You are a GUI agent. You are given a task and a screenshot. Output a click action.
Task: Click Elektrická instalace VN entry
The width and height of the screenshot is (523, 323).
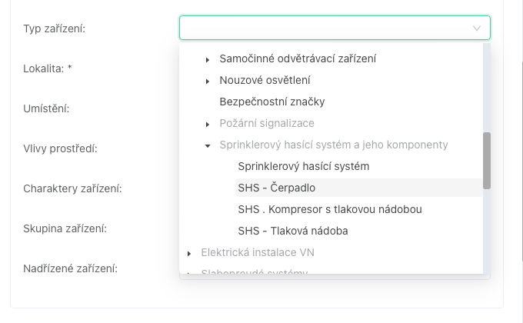tap(258, 252)
